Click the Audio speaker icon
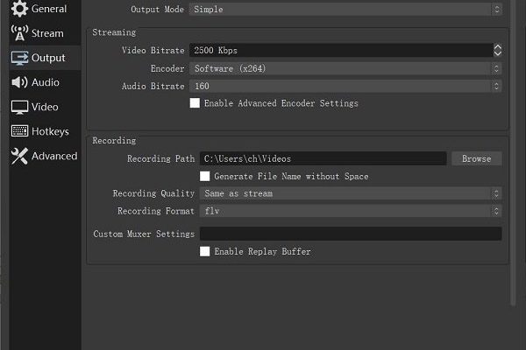Viewport: 526px width, 350px height. pyautogui.click(x=19, y=82)
